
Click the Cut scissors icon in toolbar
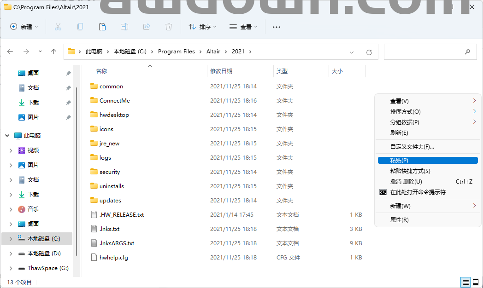[x=58, y=27]
